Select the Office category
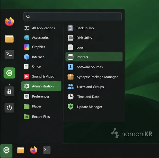Image resolution: width=159 pixels, height=158 pixels. tap(41, 66)
